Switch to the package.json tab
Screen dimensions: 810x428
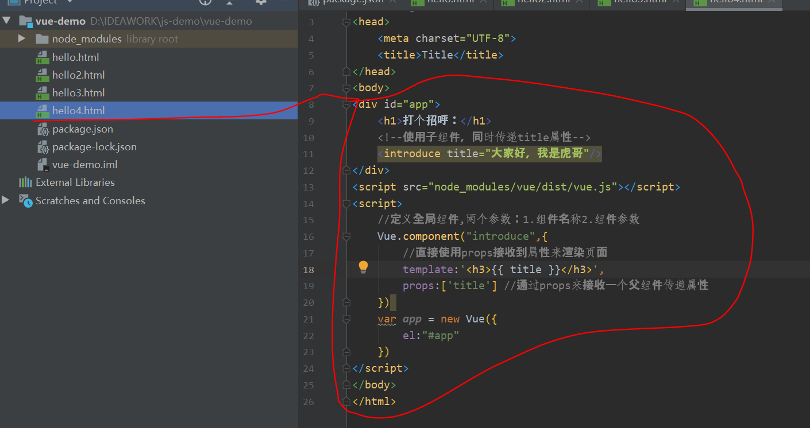(x=350, y=3)
